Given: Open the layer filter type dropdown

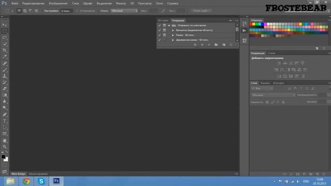Looking at the screenshot, I should [262, 88].
